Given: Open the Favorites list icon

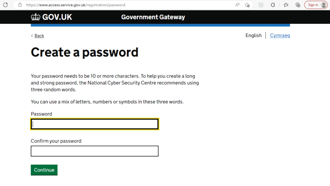Looking at the screenshot, I should [x=286, y=5].
